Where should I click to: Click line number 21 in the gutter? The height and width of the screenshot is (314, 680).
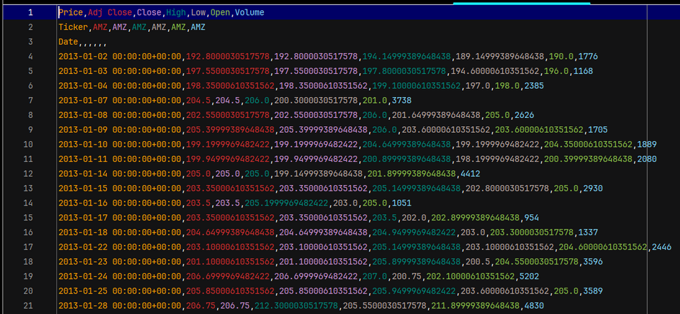tap(31, 306)
